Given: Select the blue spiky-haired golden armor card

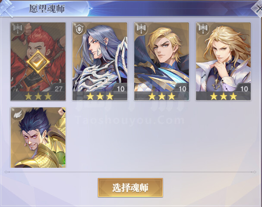Looking at the screenshot, I should (x=38, y=138).
